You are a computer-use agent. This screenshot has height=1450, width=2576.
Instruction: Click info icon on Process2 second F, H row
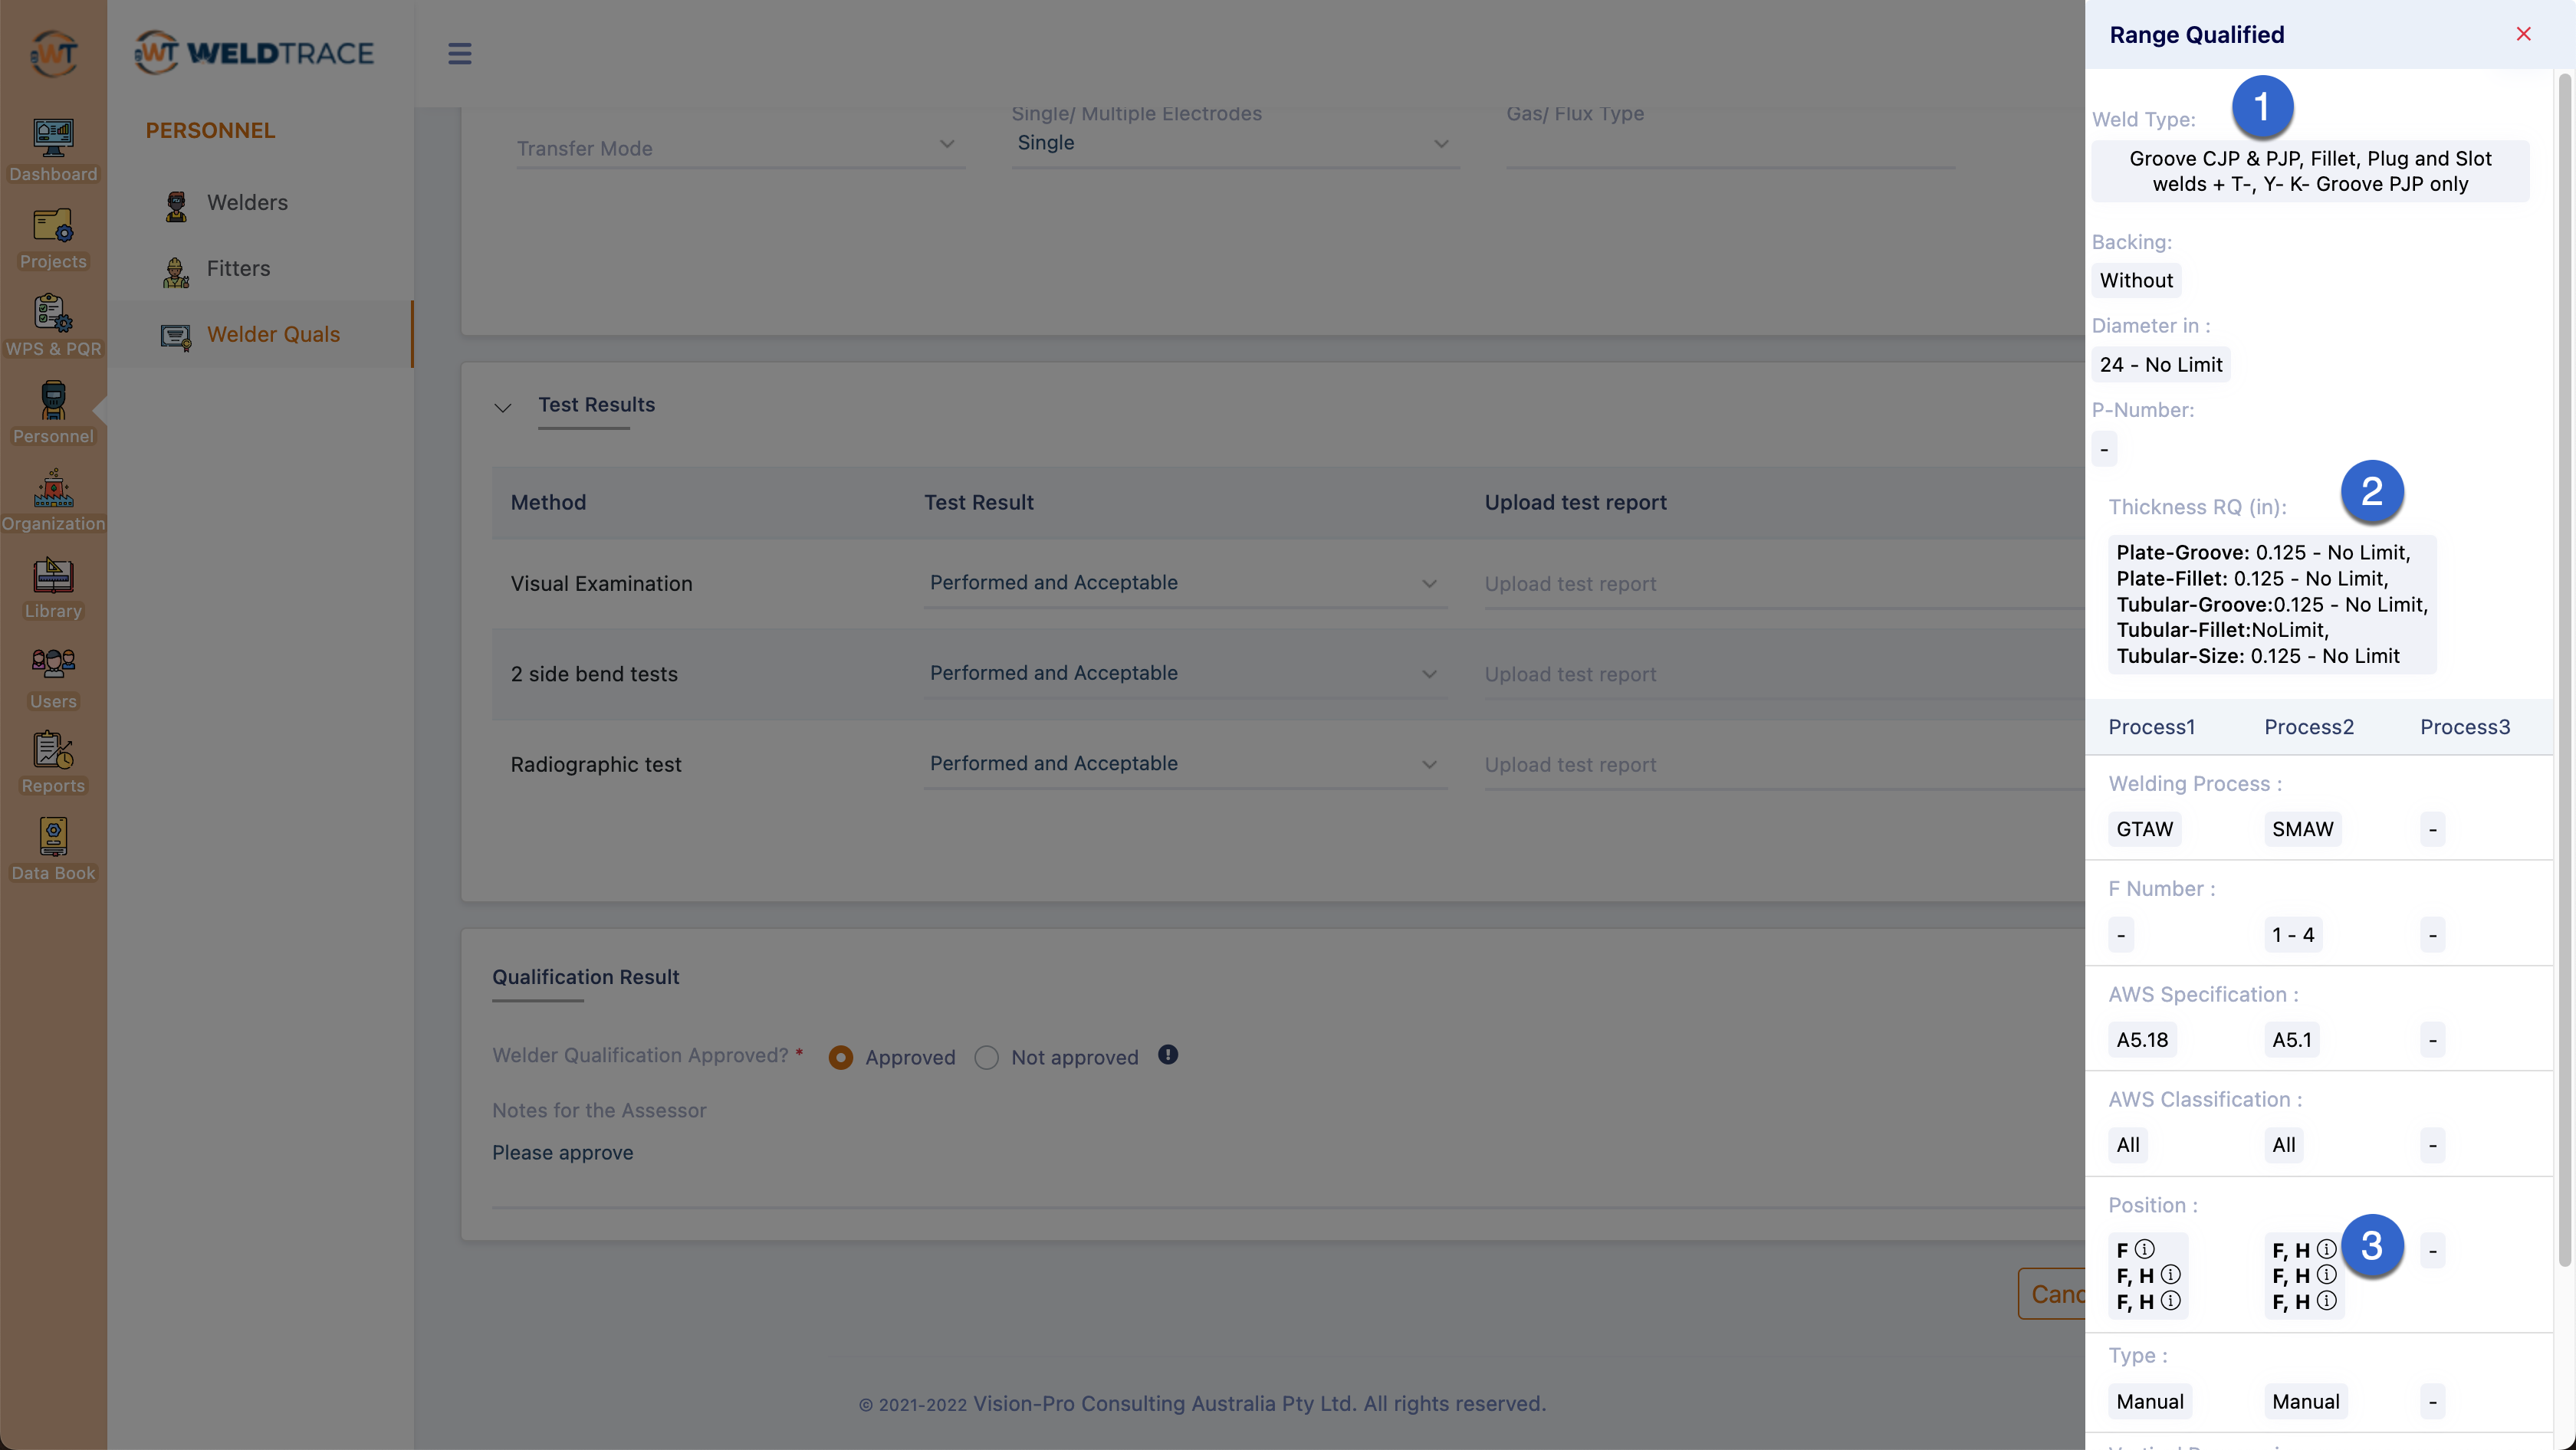[2326, 1274]
